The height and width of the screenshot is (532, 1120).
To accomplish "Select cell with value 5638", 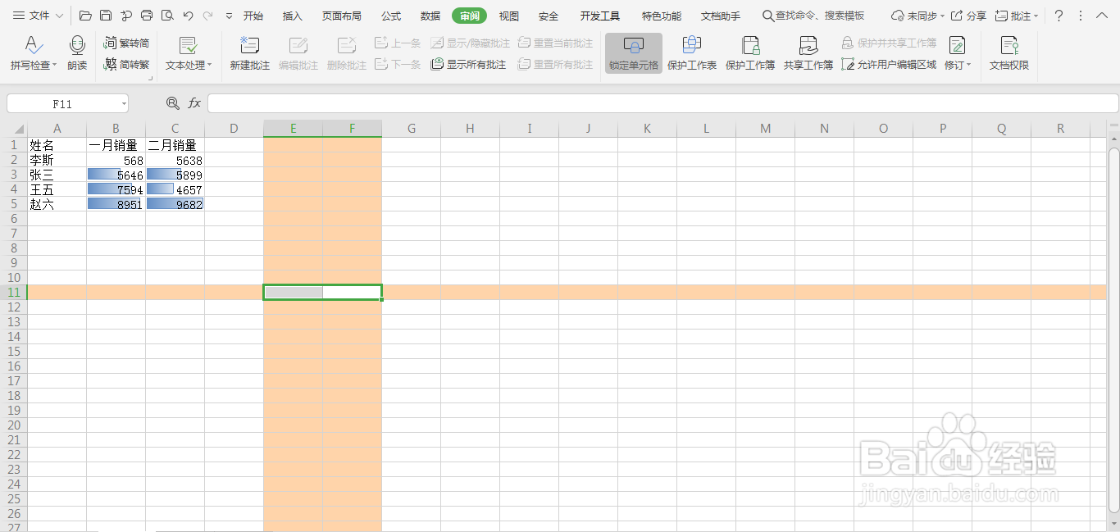I will point(175,160).
